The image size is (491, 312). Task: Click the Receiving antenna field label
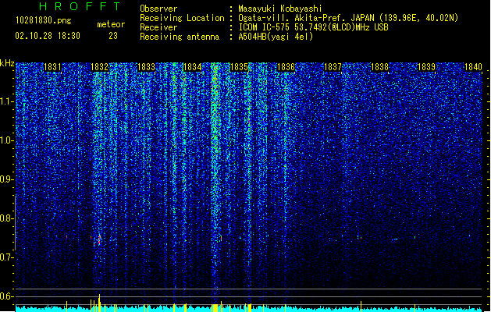click(x=180, y=37)
